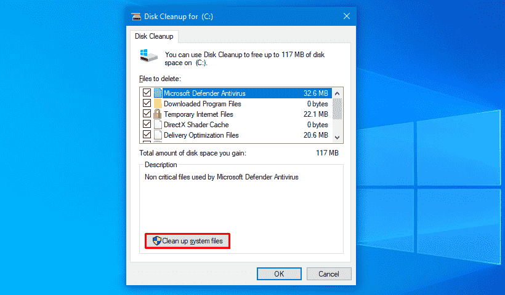Viewport: 505px width, 295px height.
Task: Click the Description text about Defender files
Action: pos(222,177)
